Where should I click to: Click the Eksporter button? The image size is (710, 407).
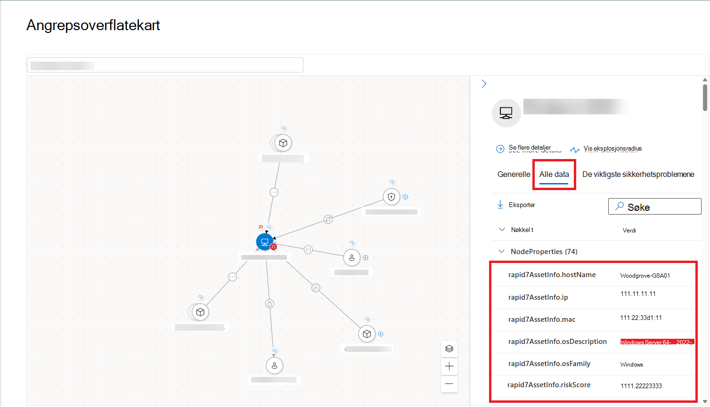point(516,205)
